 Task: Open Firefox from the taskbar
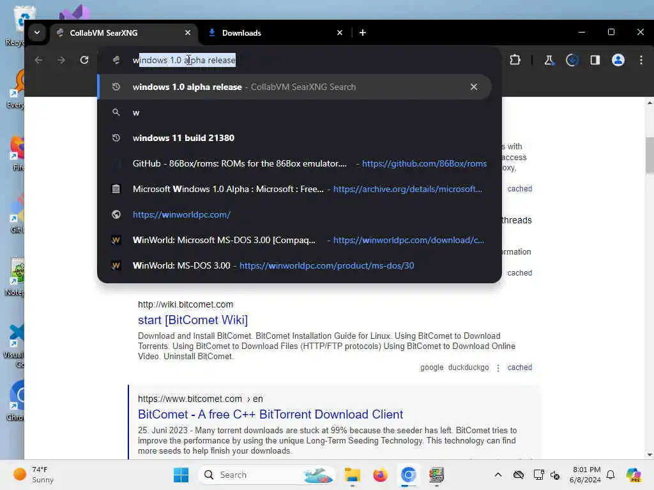(x=381, y=475)
